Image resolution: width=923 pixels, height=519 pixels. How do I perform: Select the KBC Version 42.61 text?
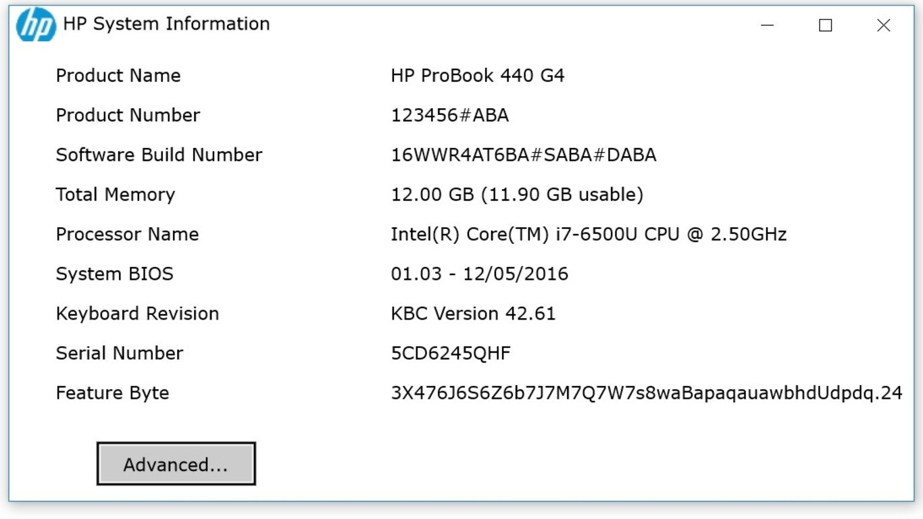pyautogui.click(x=474, y=314)
